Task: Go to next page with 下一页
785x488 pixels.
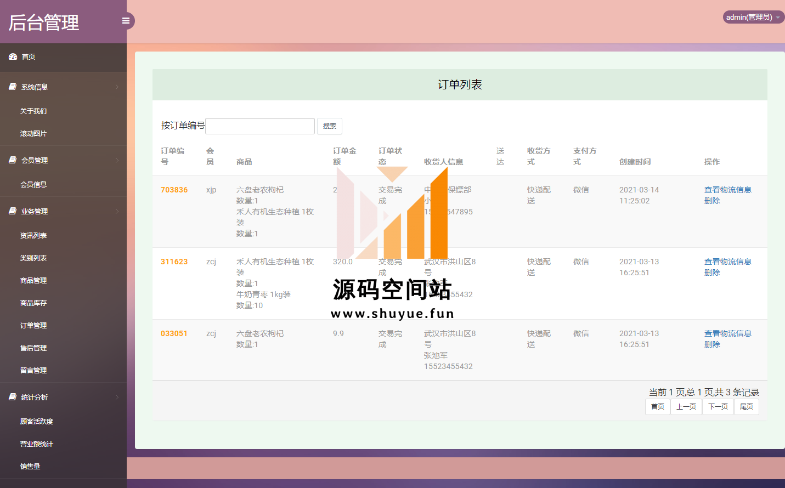Action: pos(718,407)
